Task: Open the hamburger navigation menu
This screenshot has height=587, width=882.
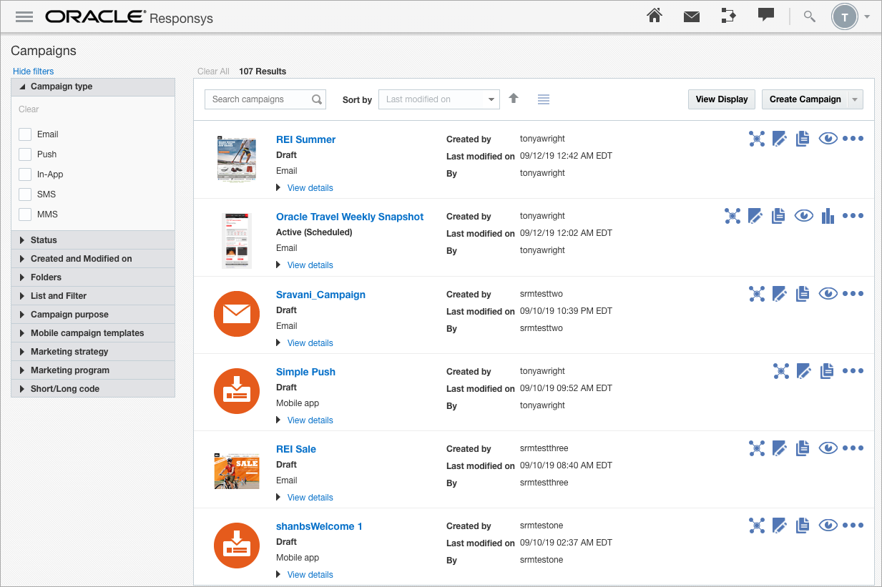Action: point(24,17)
